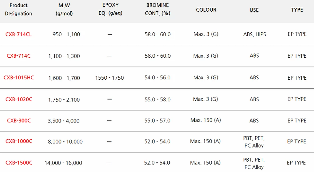Open the CXB-300C product link
This screenshot has height=172, width=314.
[x=19, y=121]
